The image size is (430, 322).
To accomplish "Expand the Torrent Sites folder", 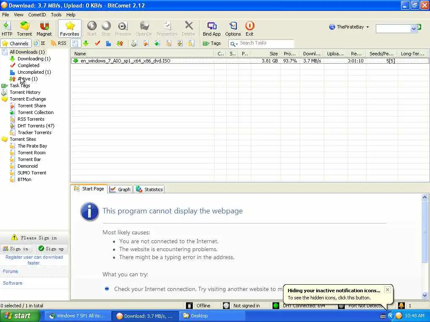I will (x=23, y=139).
